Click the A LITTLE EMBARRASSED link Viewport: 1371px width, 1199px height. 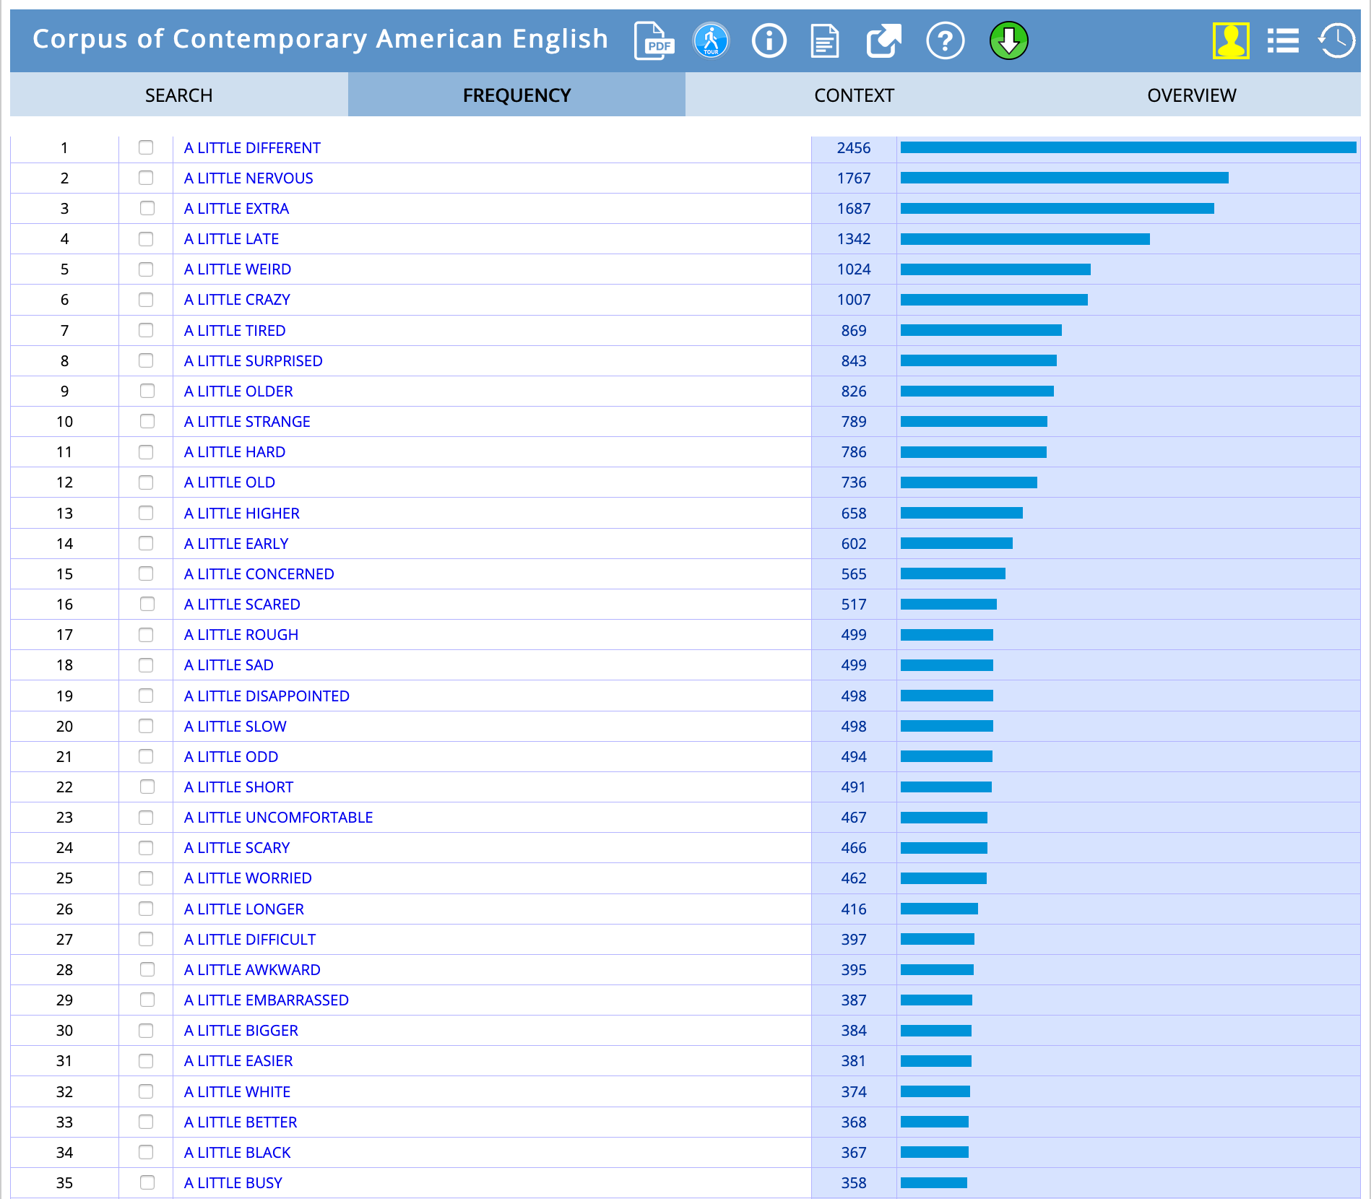(x=267, y=1000)
